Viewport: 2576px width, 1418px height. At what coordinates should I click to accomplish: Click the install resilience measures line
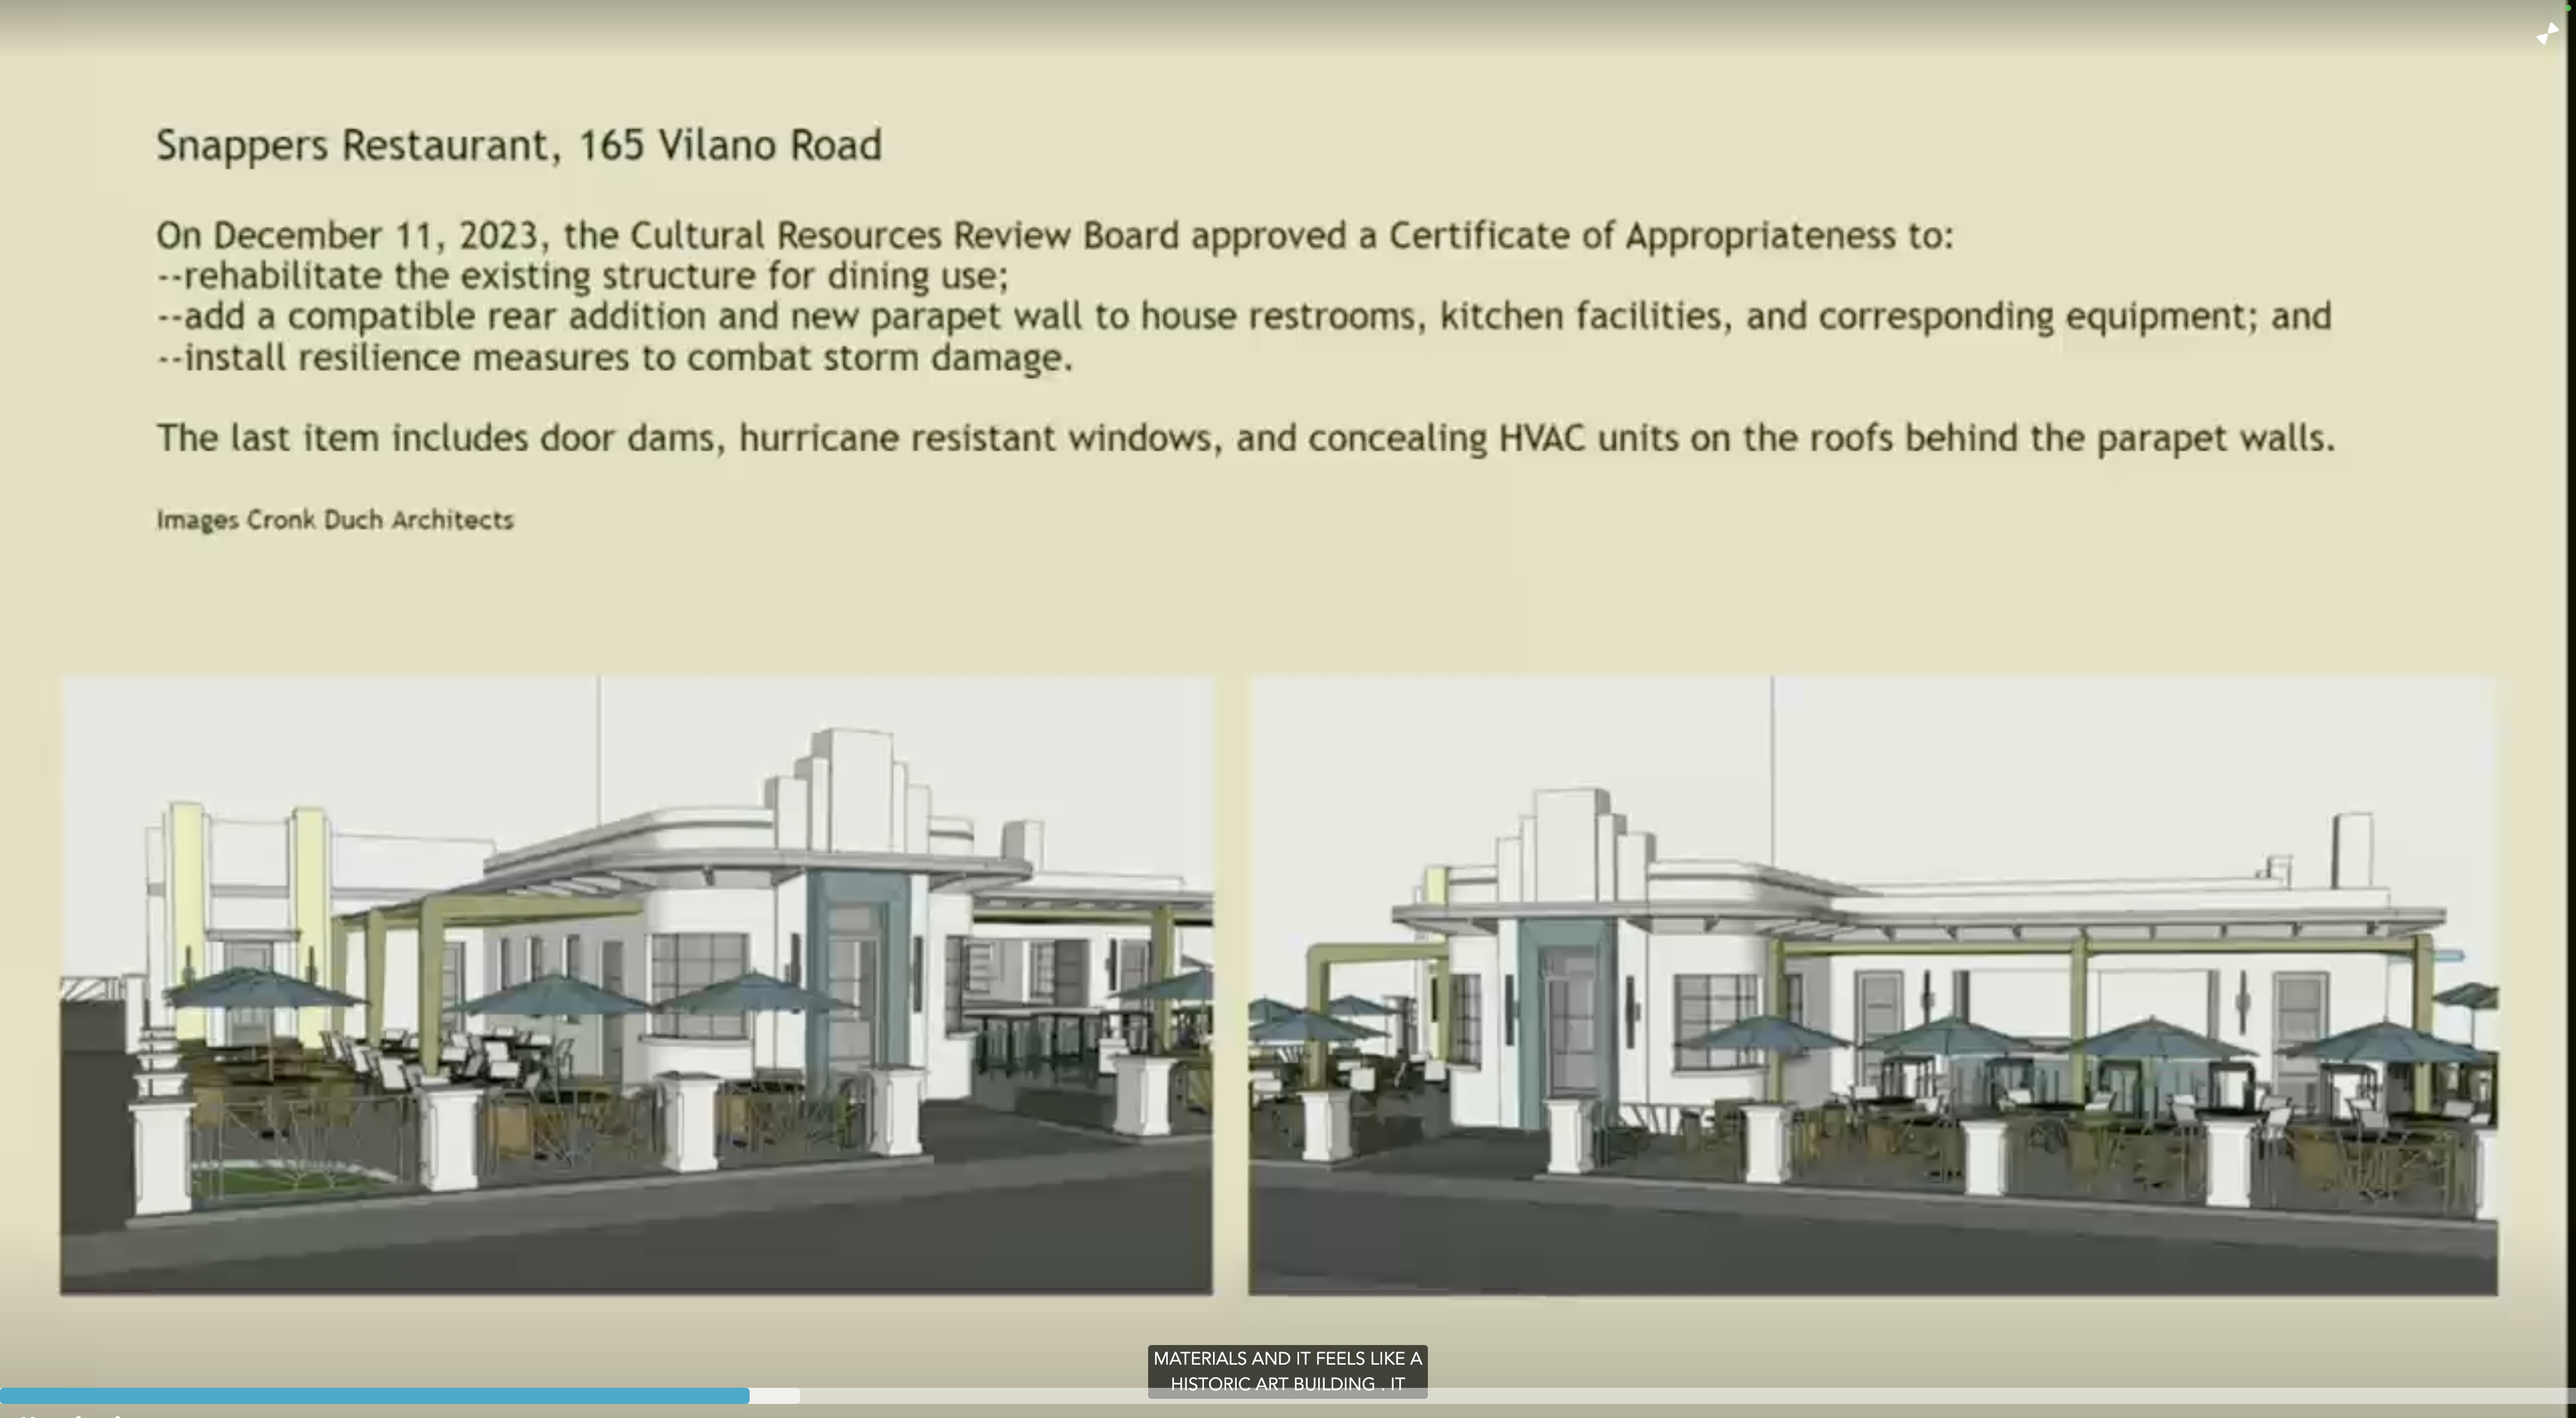615,358
